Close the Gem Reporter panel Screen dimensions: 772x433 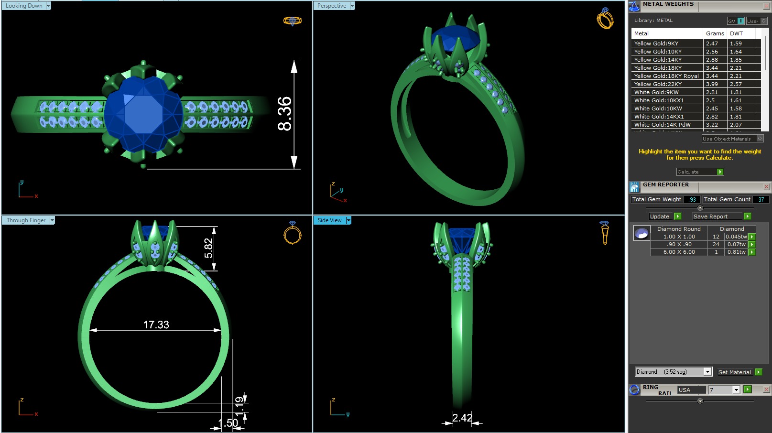tap(766, 187)
